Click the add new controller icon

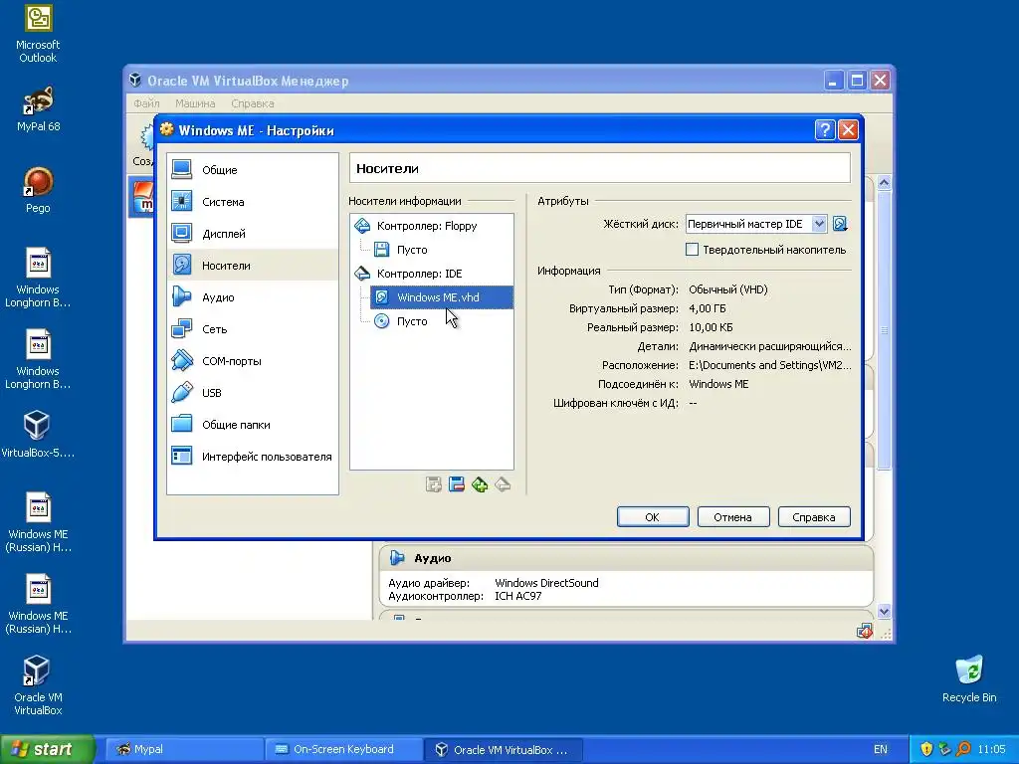click(434, 484)
